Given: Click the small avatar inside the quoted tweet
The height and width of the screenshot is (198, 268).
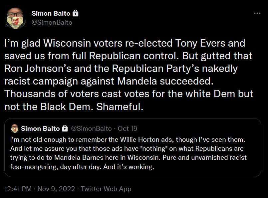Looking at the screenshot, I should 15,128.
